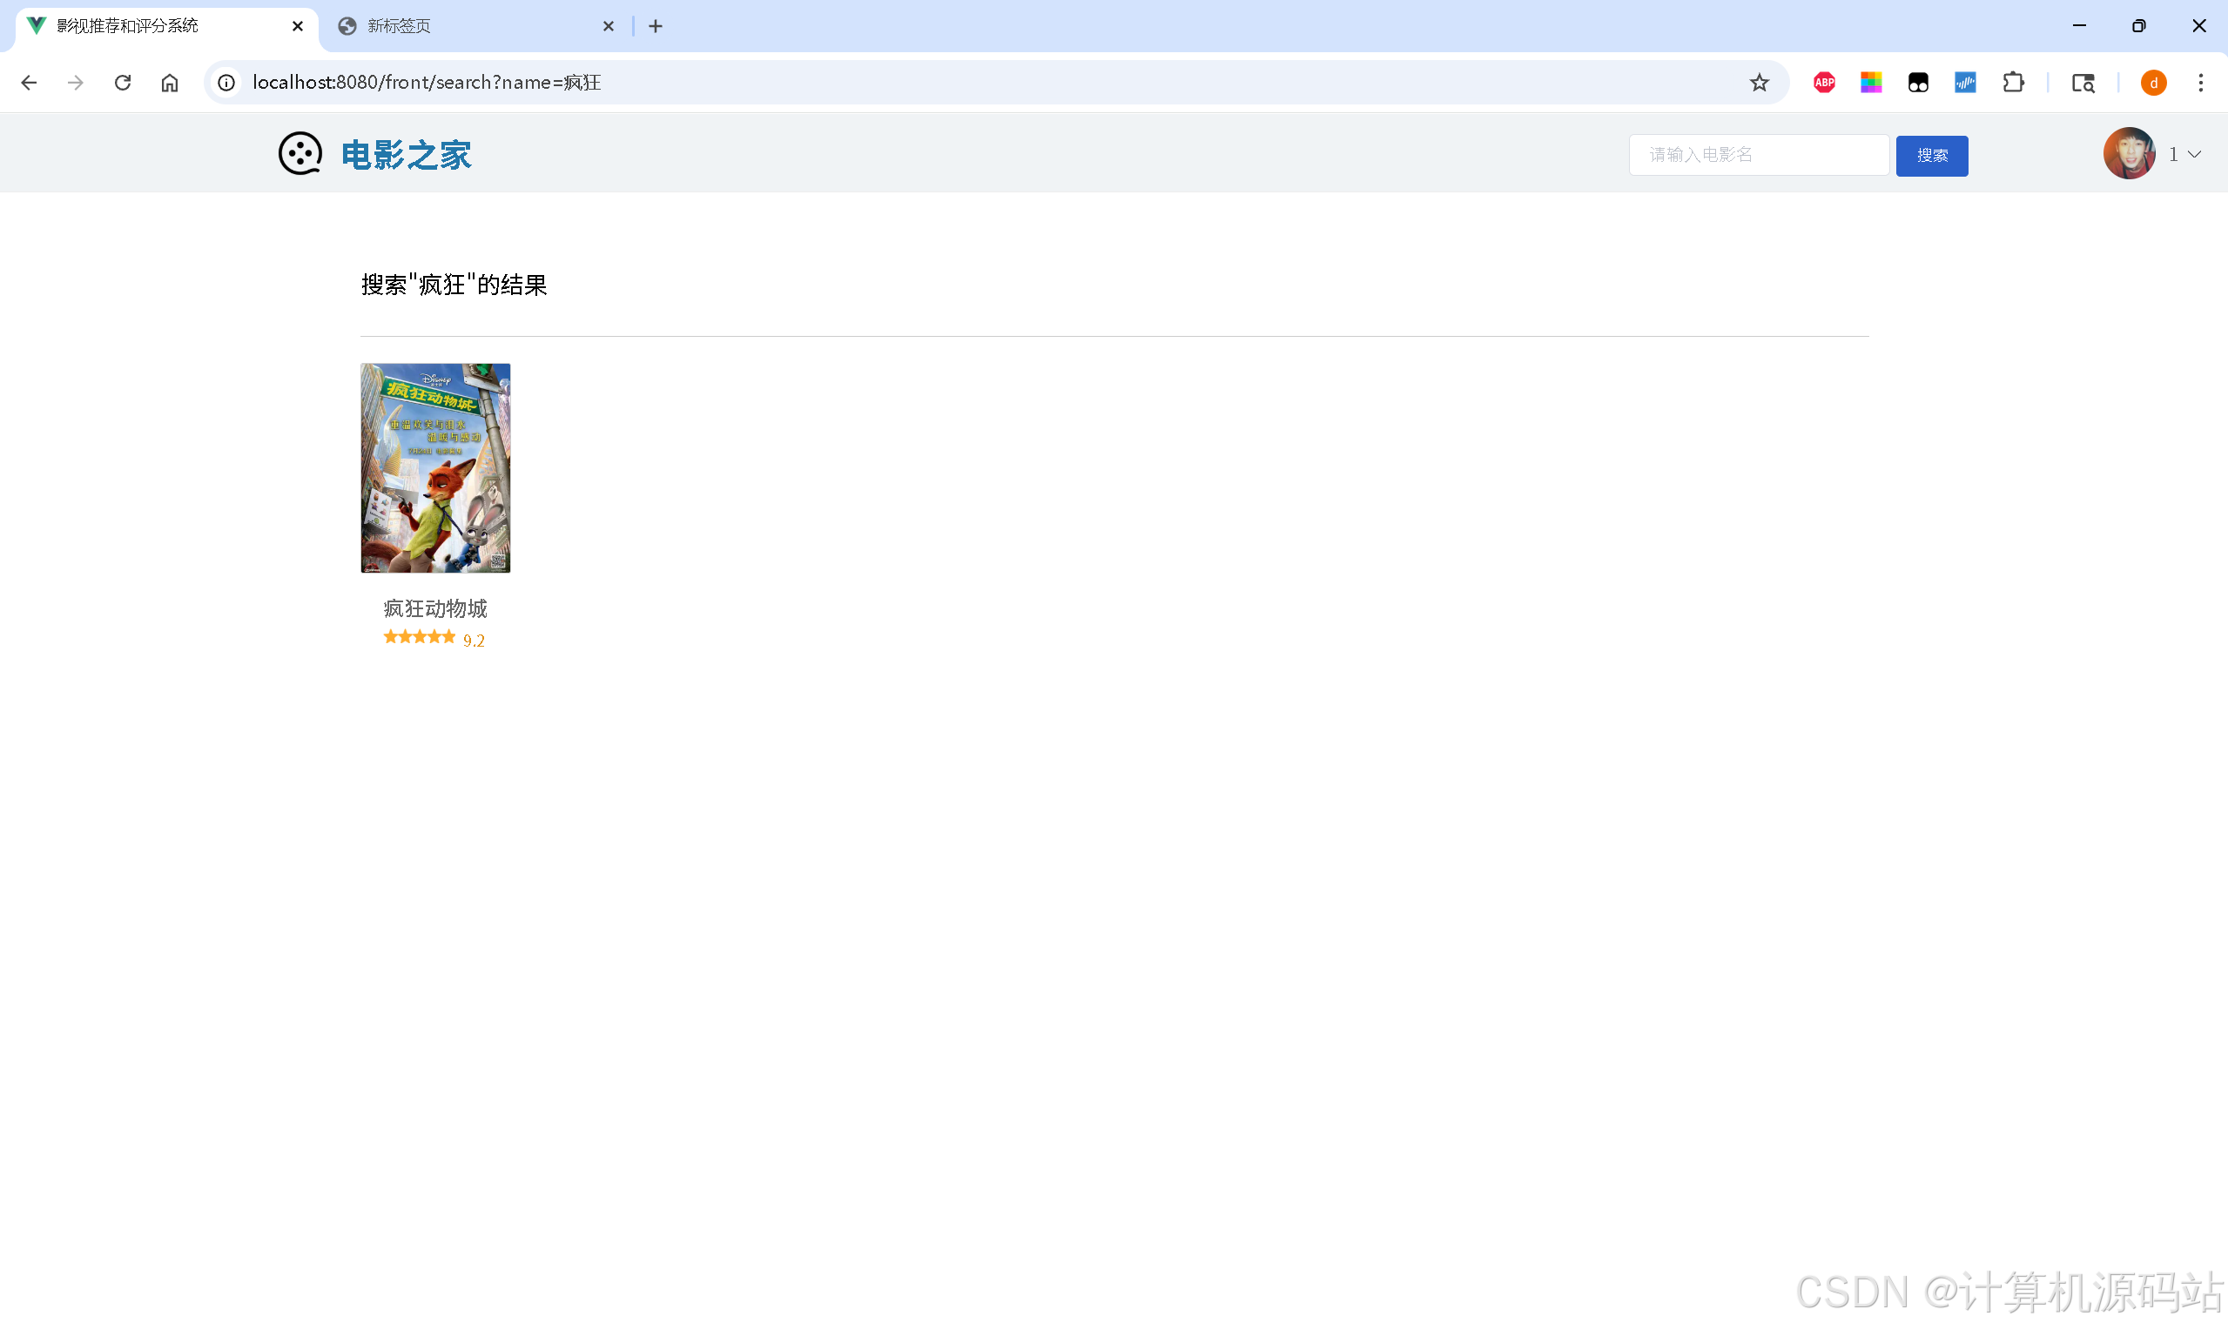Open a new browser tab

(x=656, y=26)
